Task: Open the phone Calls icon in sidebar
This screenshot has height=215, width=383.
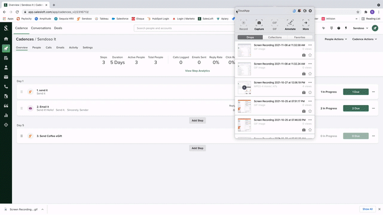Action: click(x=6, y=86)
